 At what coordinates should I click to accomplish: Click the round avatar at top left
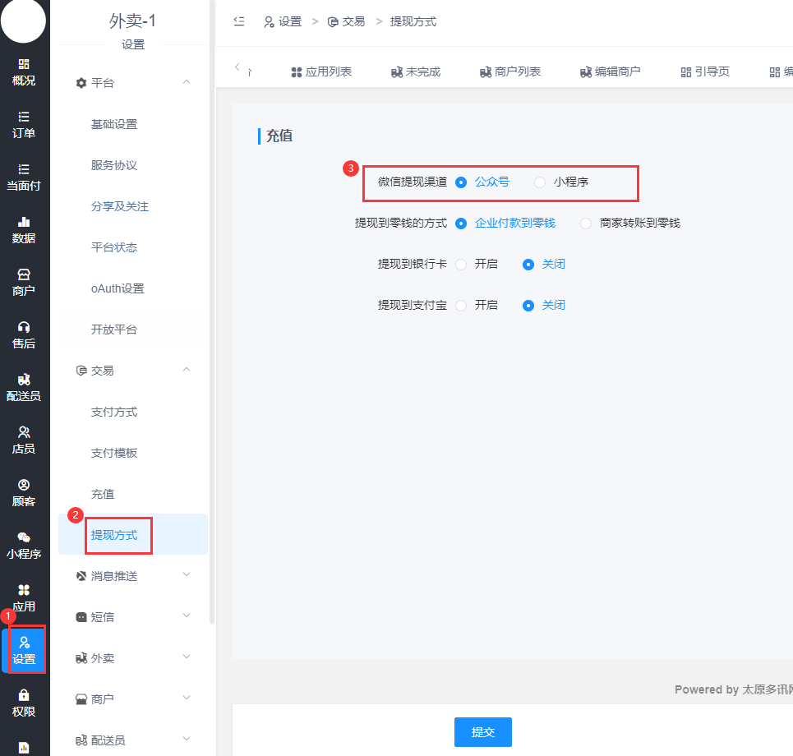point(23,21)
